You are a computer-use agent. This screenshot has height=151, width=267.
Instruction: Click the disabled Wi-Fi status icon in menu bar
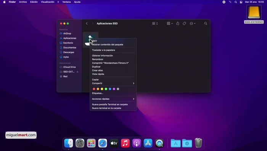[x=230, y=2]
